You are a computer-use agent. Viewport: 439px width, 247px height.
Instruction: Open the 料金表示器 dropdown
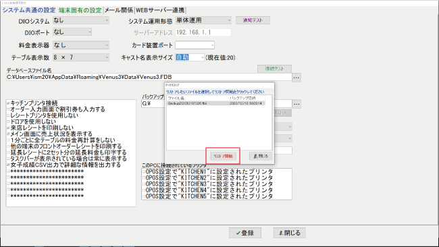[x=81, y=45]
